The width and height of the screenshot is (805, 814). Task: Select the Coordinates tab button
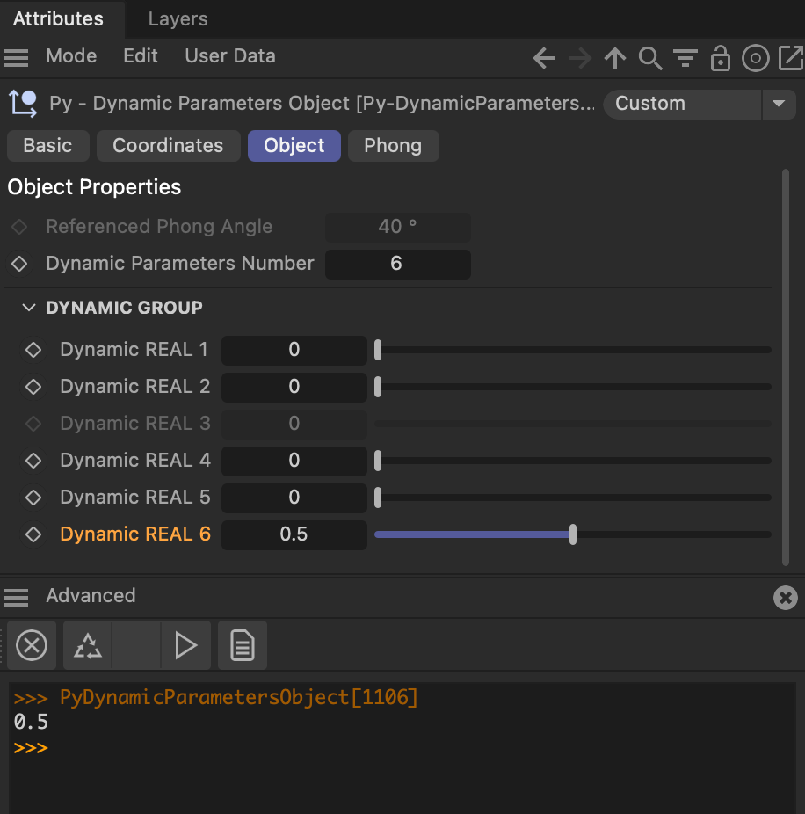[168, 146]
